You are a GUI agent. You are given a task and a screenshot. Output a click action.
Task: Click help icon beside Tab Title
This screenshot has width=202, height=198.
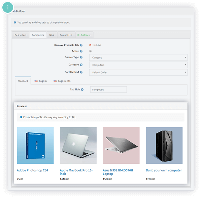pyautogui.click(x=82, y=90)
